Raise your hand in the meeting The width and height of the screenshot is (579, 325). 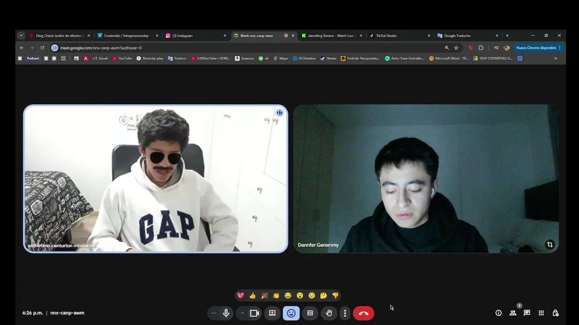point(329,313)
